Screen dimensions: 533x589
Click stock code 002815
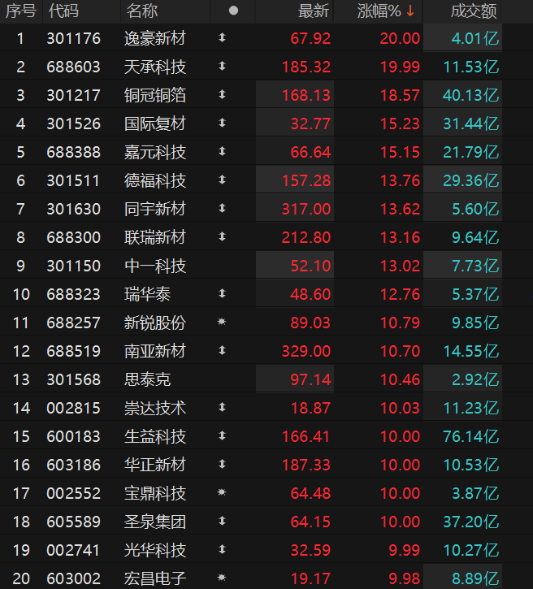pos(74,408)
